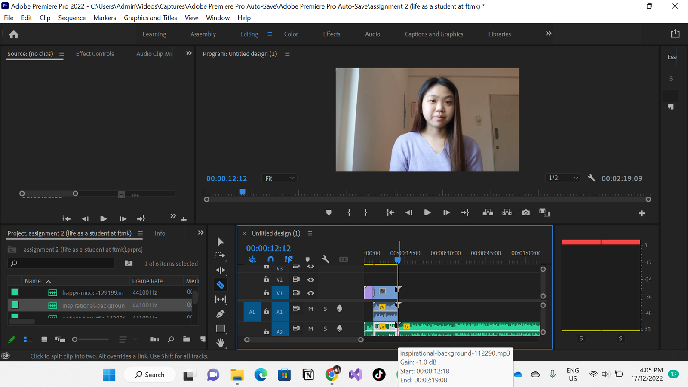Open the Captions settings CC icon
688x387 pixels.
(x=343, y=259)
